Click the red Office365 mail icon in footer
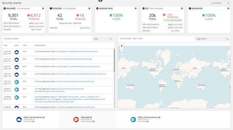The height and width of the screenshot is (130, 233). click(x=76, y=120)
